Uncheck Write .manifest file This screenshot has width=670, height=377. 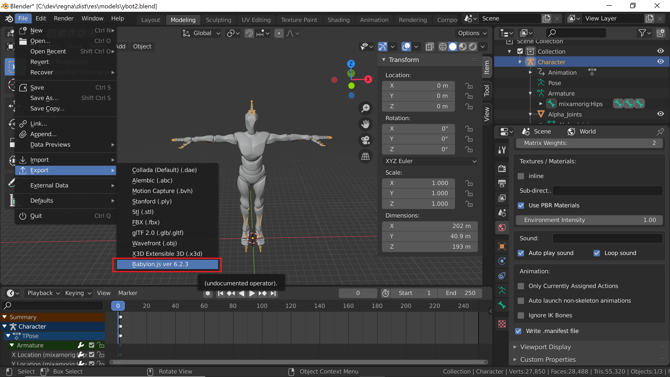click(518, 331)
